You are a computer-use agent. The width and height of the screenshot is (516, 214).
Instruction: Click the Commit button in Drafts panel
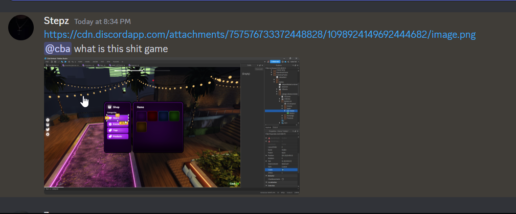click(259, 69)
